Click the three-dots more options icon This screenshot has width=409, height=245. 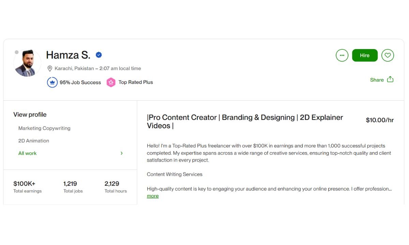(342, 55)
